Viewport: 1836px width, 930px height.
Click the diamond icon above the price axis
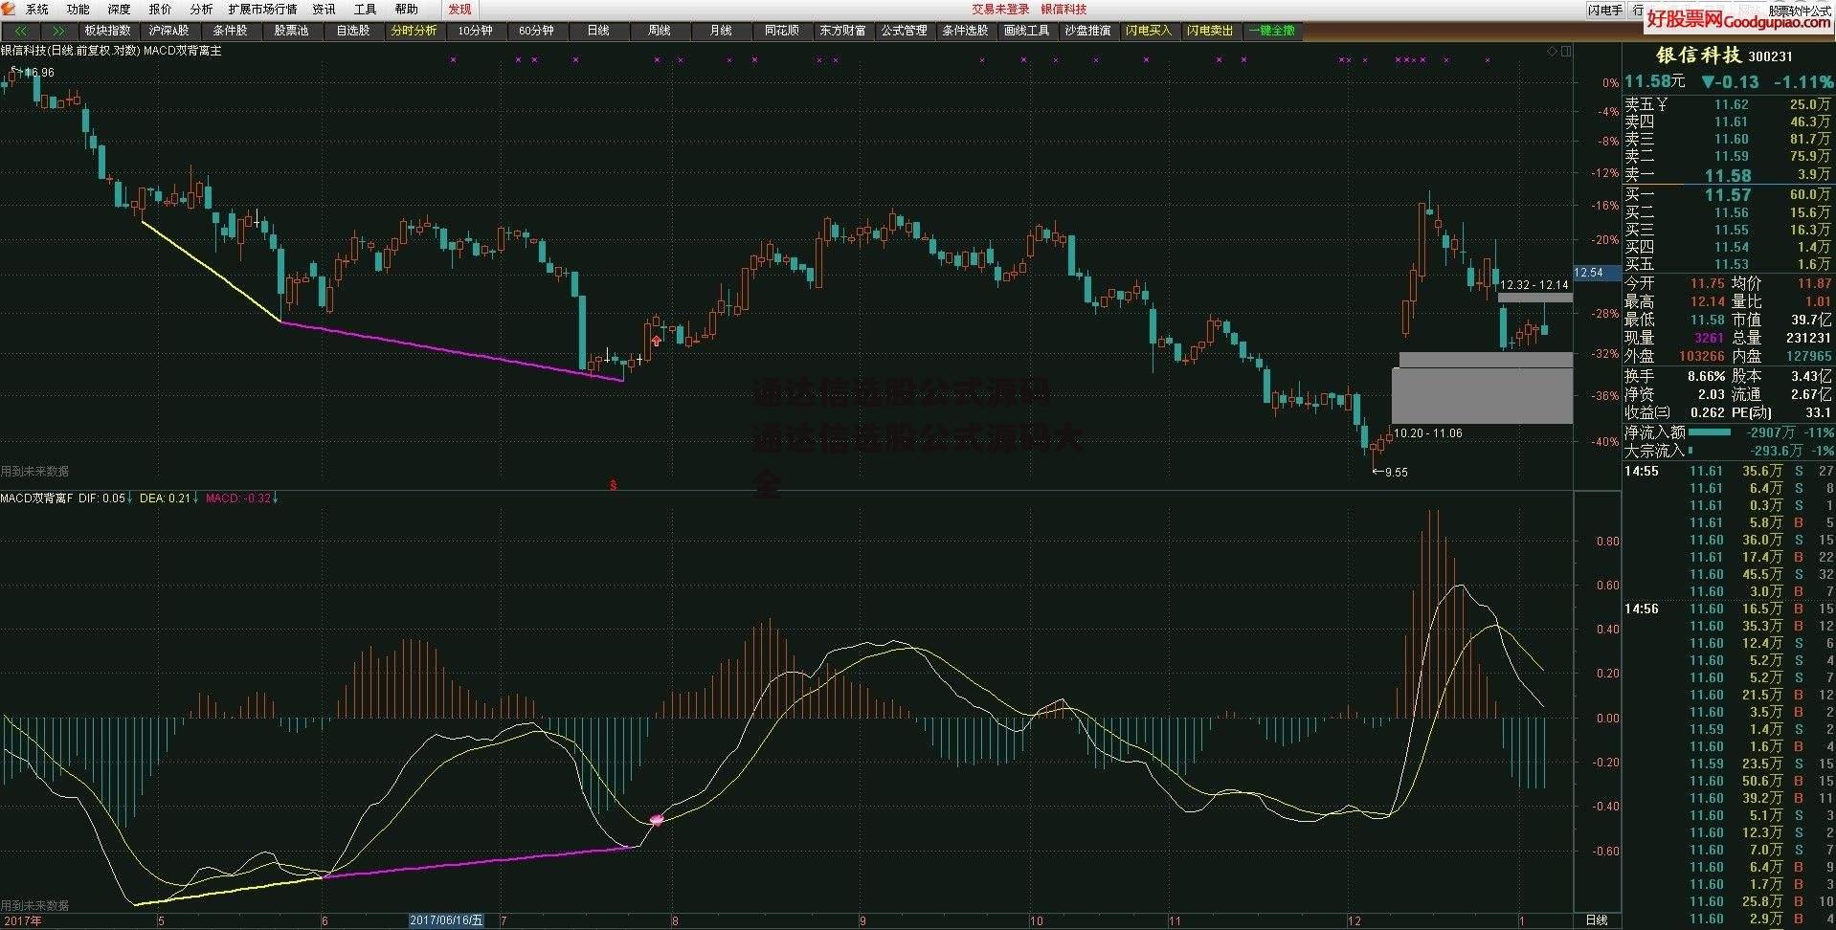click(1551, 51)
